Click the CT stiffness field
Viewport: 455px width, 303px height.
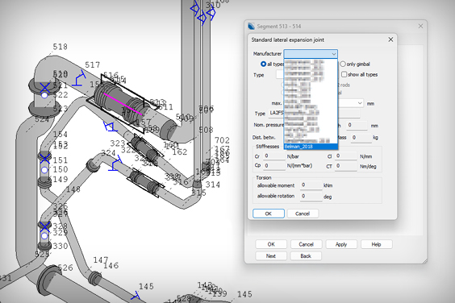click(345, 166)
